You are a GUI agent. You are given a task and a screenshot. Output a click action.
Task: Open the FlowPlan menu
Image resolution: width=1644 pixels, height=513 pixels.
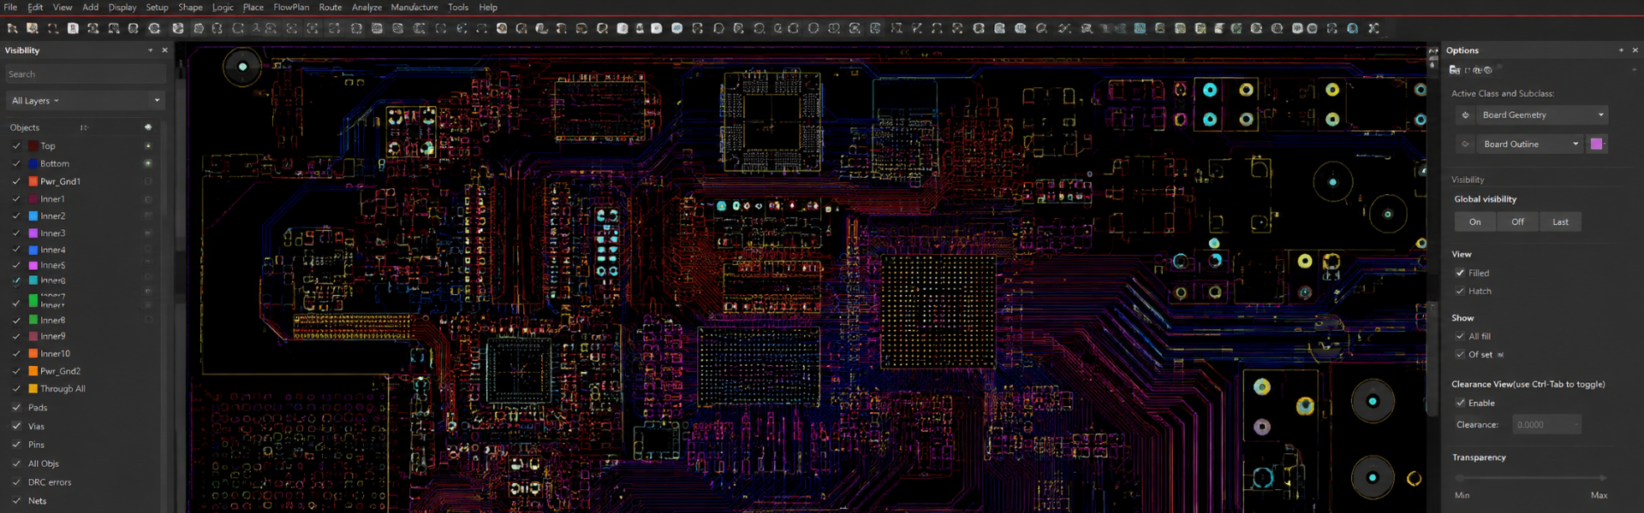(x=291, y=7)
